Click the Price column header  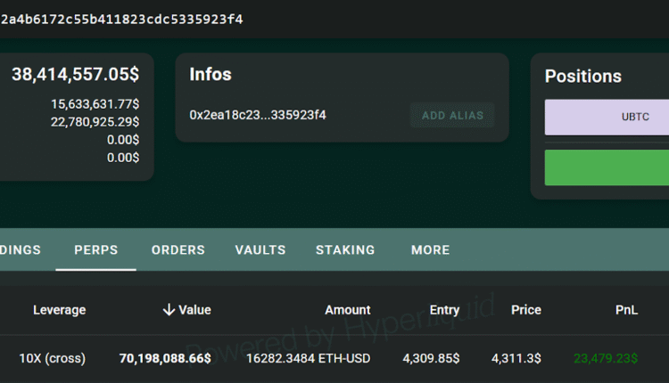point(525,310)
